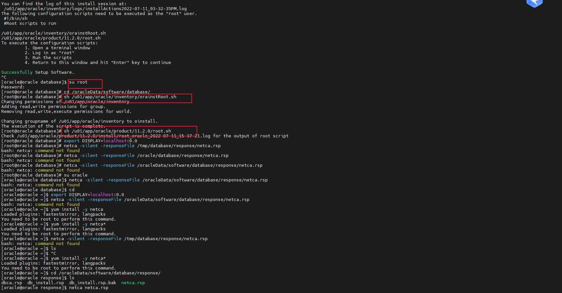Click 'Removing read,write,execute permissions for world.'
Viewport: 562px width, 293px height.
[67, 112]
